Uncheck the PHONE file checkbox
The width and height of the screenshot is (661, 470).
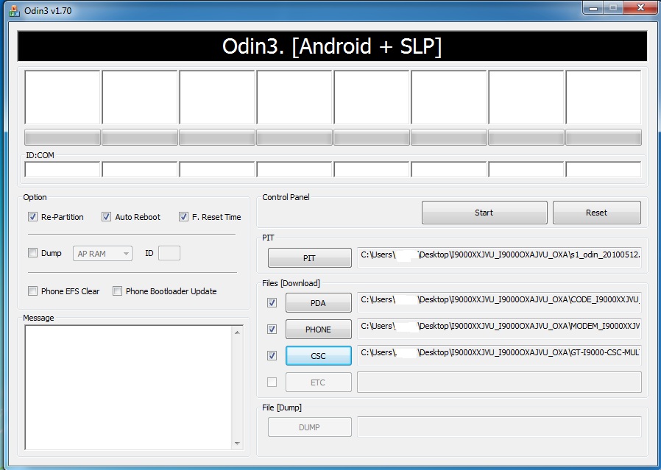point(272,330)
